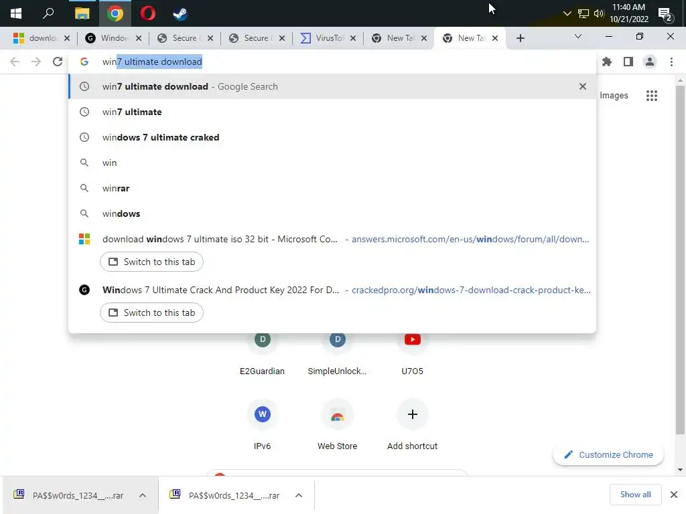Image resolution: width=686 pixels, height=514 pixels.
Task: Close the Microsoft 'downlo' tab
Action: [x=67, y=38]
